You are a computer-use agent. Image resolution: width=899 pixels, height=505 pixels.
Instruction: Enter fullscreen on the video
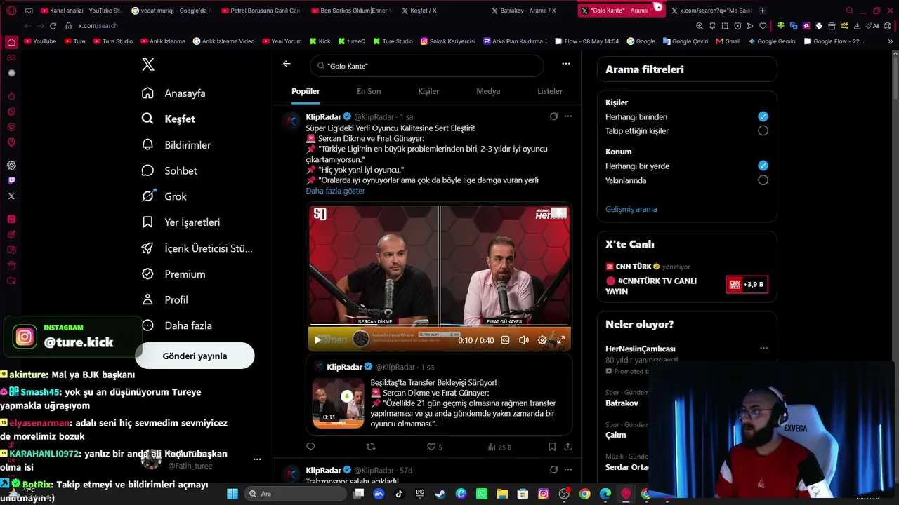point(560,340)
